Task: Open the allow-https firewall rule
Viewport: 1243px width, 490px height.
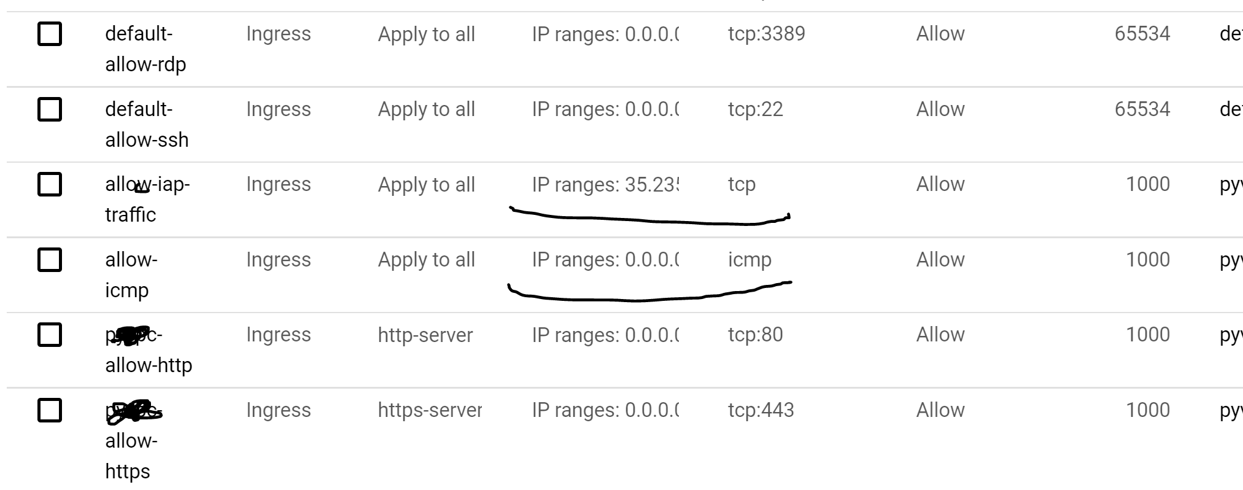Action: (x=134, y=440)
